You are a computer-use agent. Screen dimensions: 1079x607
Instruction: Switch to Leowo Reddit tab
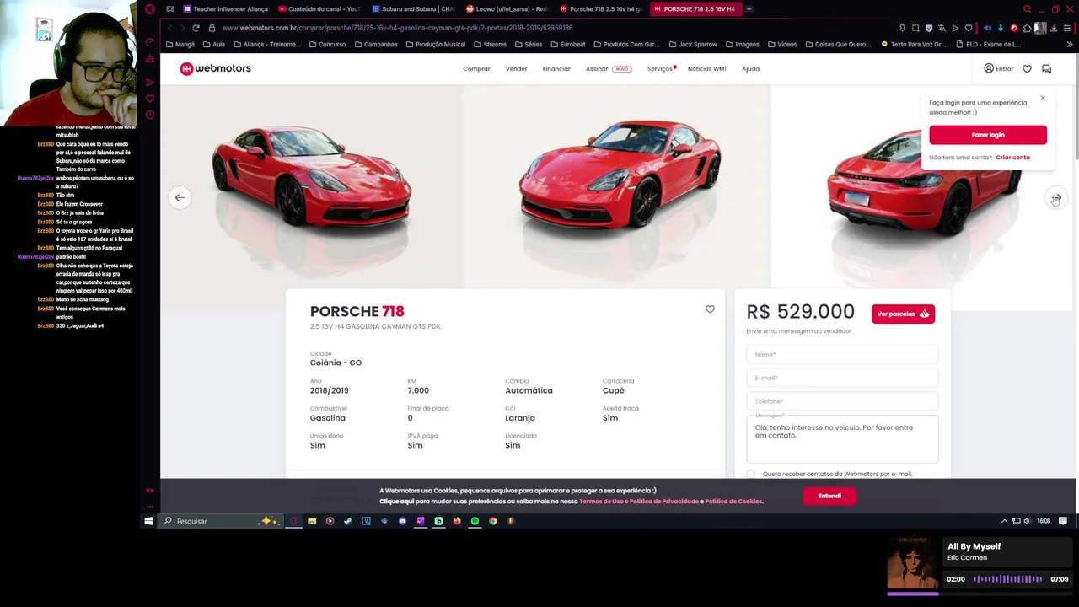click(507, 9)
